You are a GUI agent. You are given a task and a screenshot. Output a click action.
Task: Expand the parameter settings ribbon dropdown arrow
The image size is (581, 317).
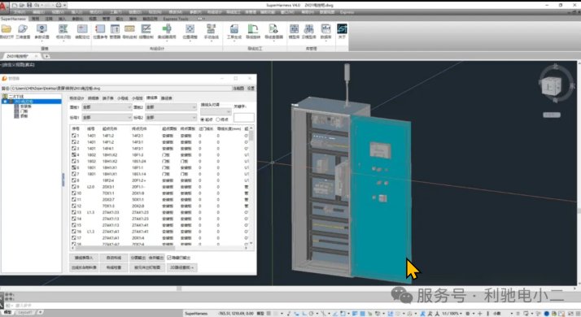pyautogui.click(x=41, y=41)
